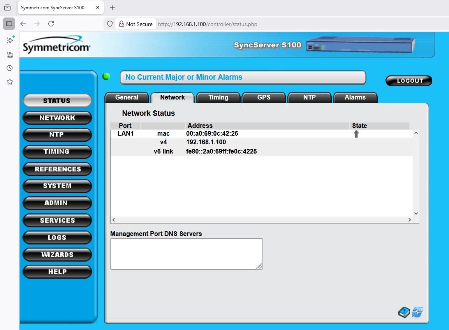449x330 pixels.
Task: Open the SERVICES sidebar menu
Action: tap(57, 220)
